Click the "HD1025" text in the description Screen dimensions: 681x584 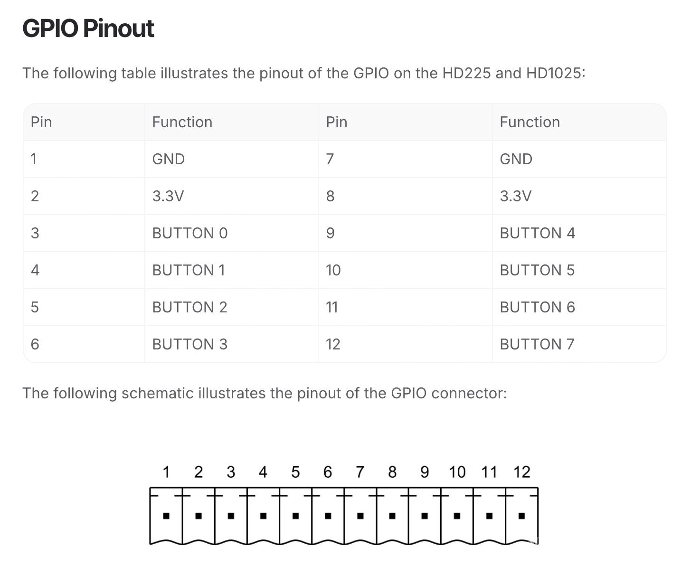[553, 73]
